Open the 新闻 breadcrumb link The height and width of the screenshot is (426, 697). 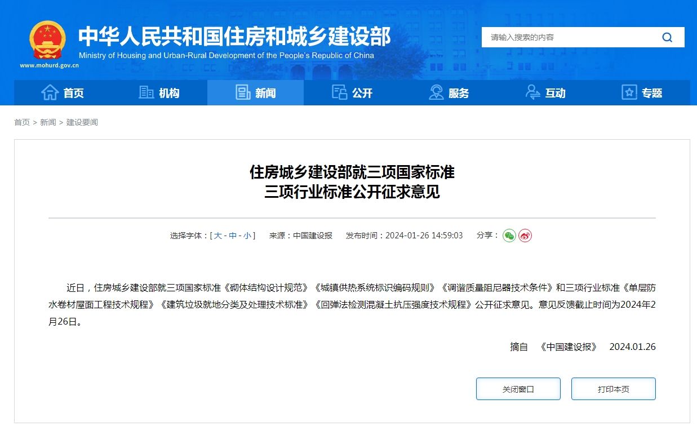(49, 122)
